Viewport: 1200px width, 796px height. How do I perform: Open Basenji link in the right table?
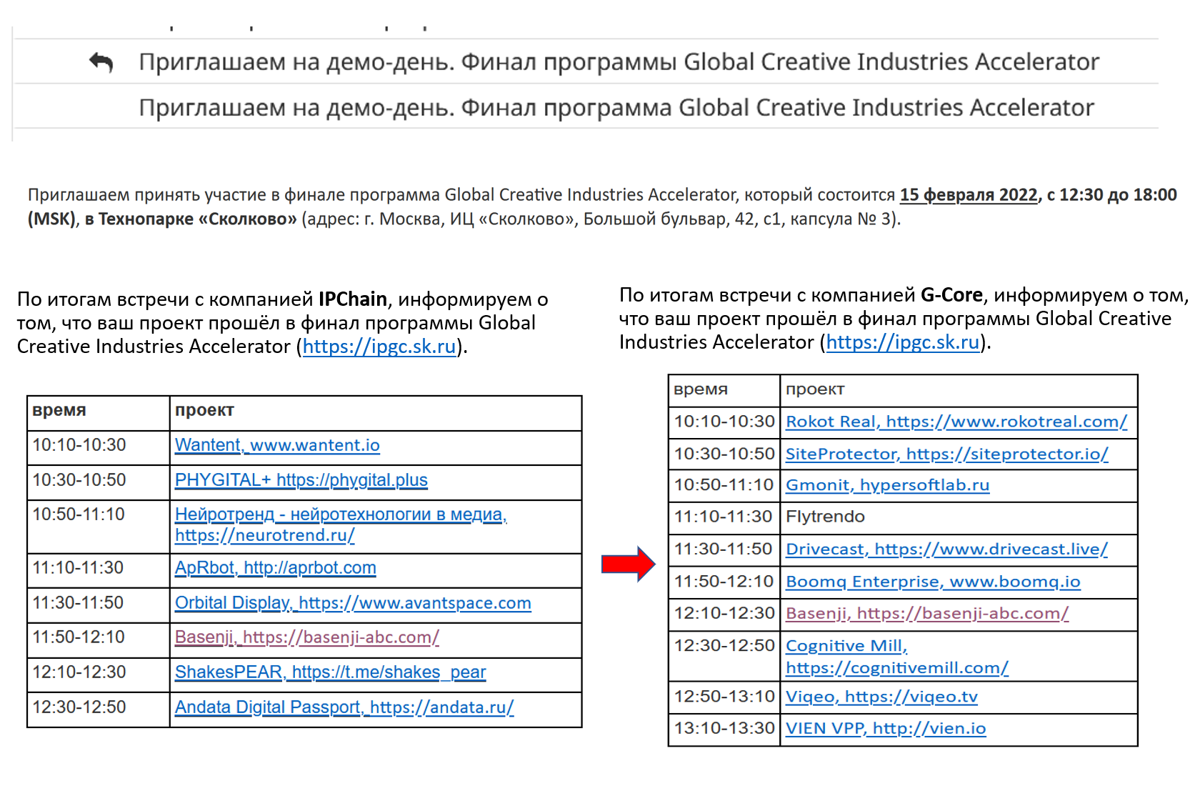[927, 613]
